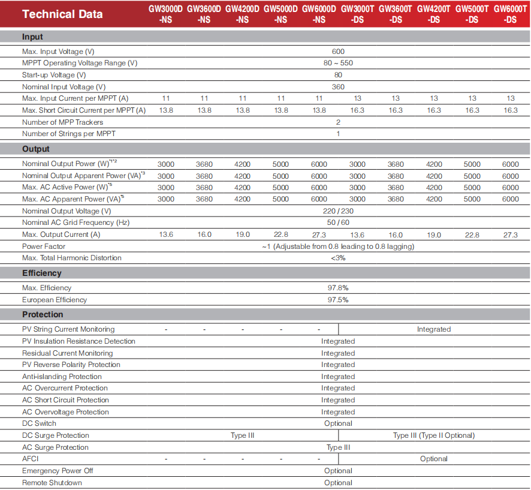The width and height of the screenshot is (531, 490).
Task: Click the 'PV String Current Monitoring' label
Action: [x=68, y=329]
